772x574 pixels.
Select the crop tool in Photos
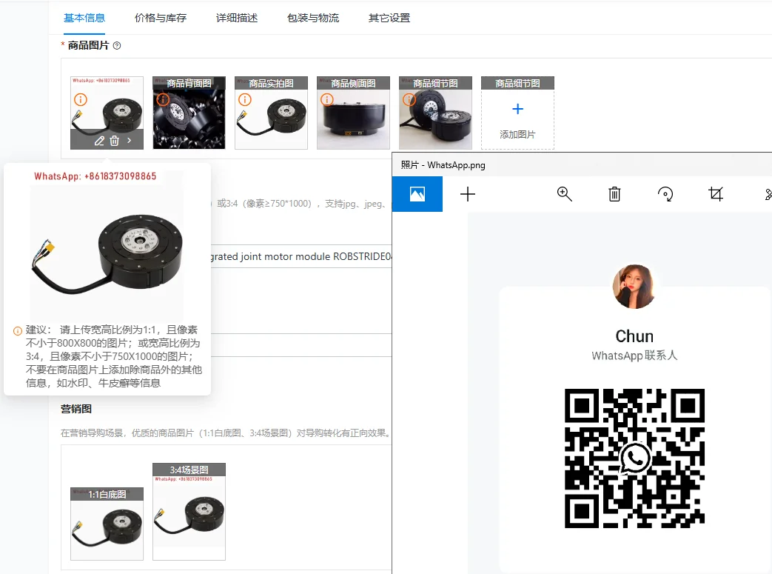[716, 194]
